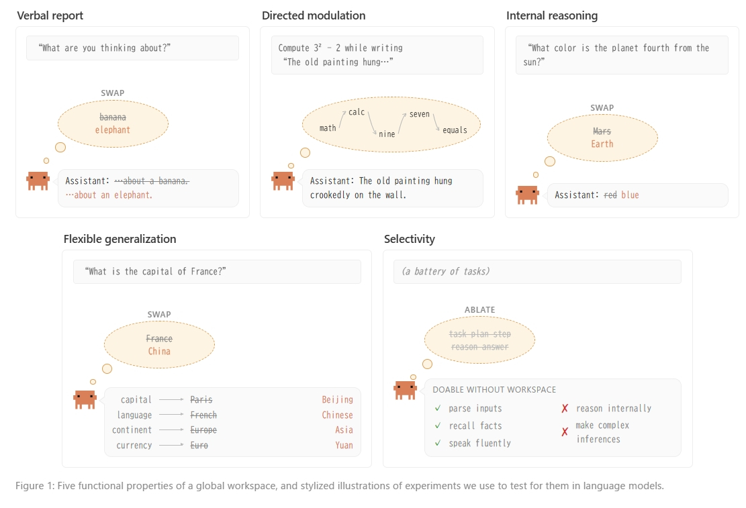
Task: Click the arrow between capital and Paris
Action: pos(171,400)
